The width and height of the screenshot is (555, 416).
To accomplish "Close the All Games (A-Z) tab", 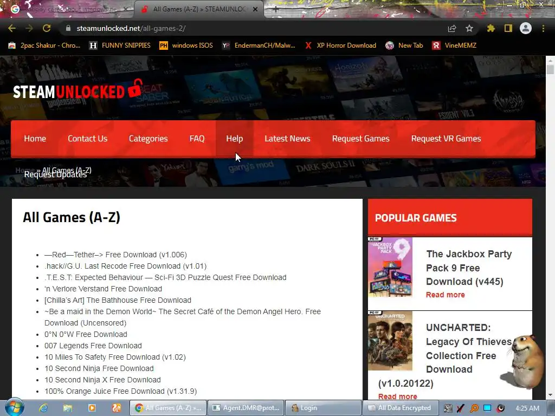I will click(x=255, y=9).
